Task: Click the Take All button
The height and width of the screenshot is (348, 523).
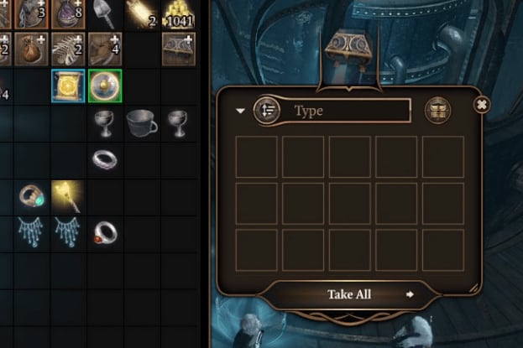Action: [349, 294]
